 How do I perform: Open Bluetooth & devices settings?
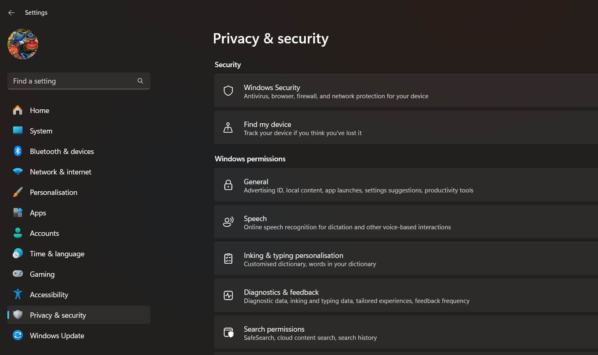point(61,151)
